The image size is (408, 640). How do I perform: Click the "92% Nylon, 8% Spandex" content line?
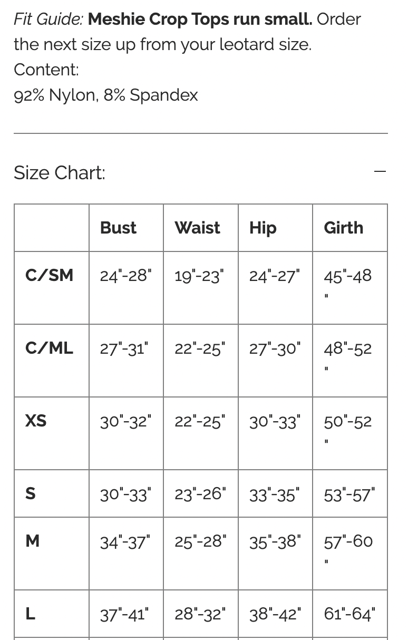[x=106, y=95]
